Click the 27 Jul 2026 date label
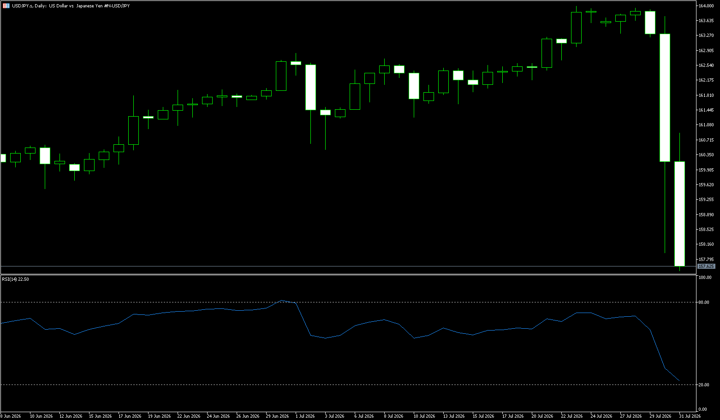Screen dimensions: 720x420 631,416
